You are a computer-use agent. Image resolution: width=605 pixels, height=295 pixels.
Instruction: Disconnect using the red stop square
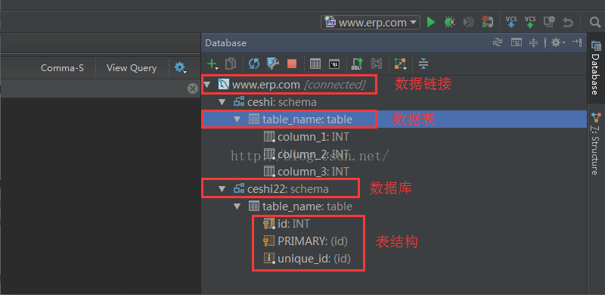[x=292, y=64]
